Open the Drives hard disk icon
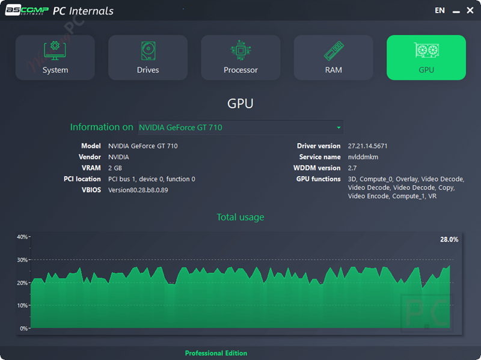The width and height of the screenshot is (481, 360). [148, 50]
